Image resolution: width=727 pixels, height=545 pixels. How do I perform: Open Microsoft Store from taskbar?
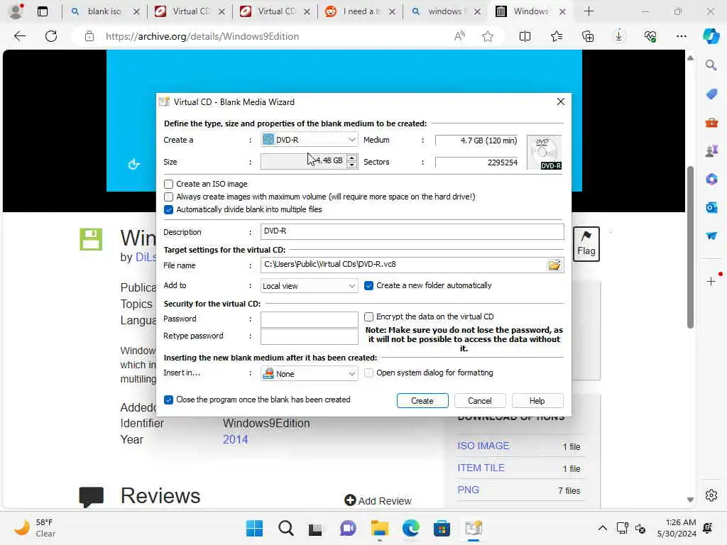click(x=442, y=528)
